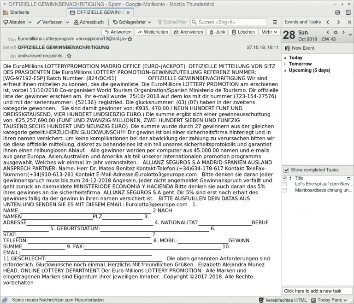Create a New Event
Viewport: 354px width, 304px height.
(299, 48)
